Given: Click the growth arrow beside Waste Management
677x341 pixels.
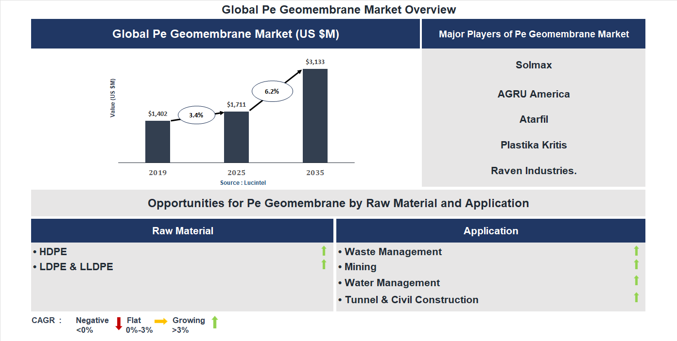Looking at the screenshot, I should [x=636, y=251].
